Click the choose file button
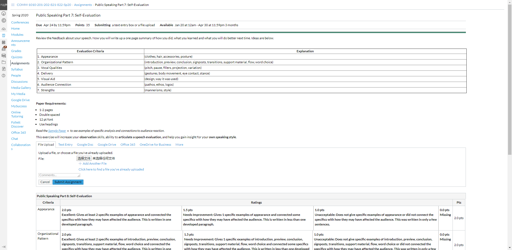 point(84,158)
